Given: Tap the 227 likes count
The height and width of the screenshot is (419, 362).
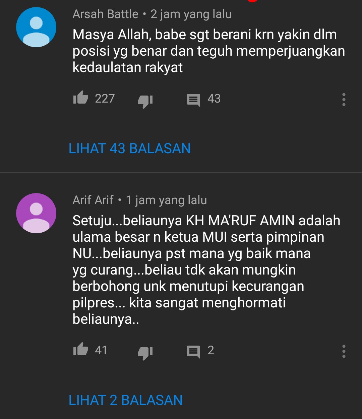Looking at the screenshot, I should point(105,99).
